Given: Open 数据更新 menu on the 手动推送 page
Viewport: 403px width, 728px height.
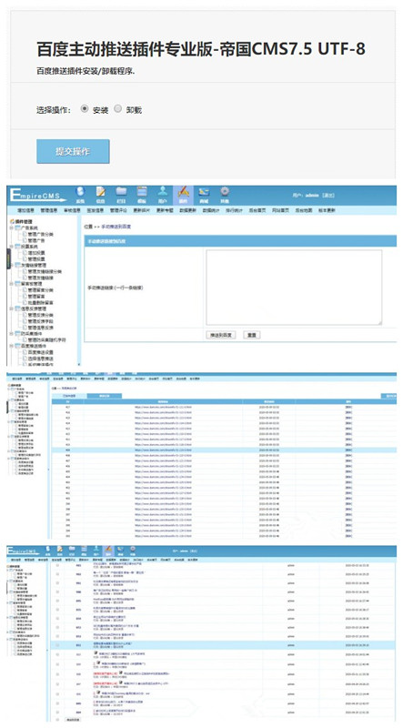Looking at the screenshot, I should pyautogui.click(x=187, y=210).
